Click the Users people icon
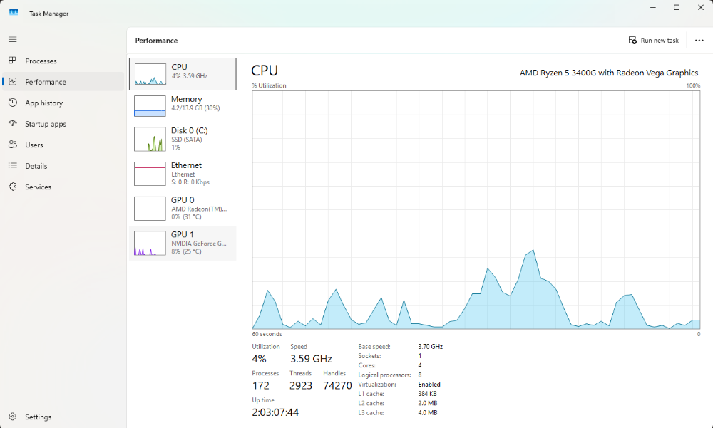The width and height of the screenshot is (713, 428). coord(13,145)
